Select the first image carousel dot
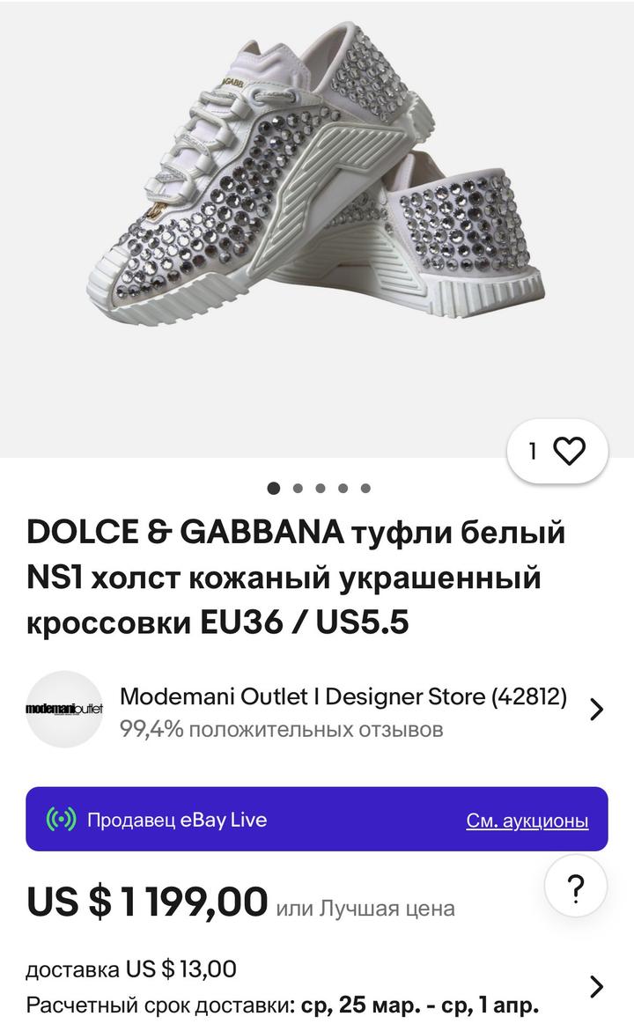The width and height of the screenshot is (634, 1031). pos(274,488)
